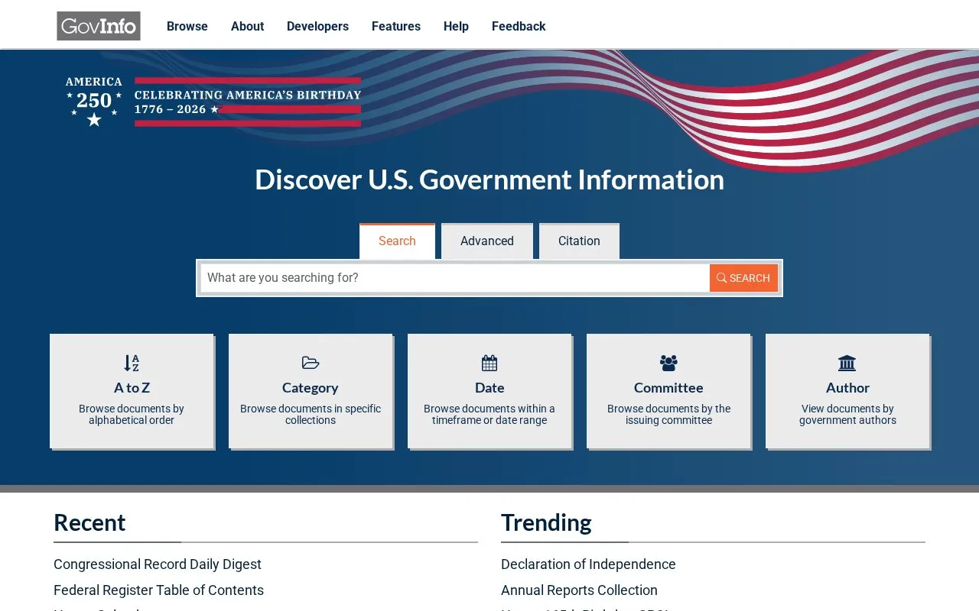Open the Author browse title
The height and width of the screenshot is (611, 979).
[847, 388]
